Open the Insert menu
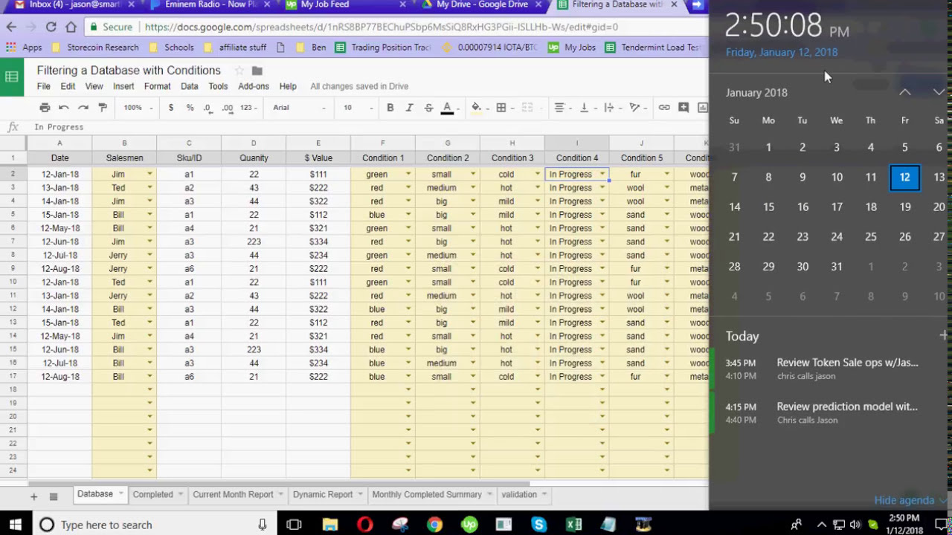 [x=123, y=86]
